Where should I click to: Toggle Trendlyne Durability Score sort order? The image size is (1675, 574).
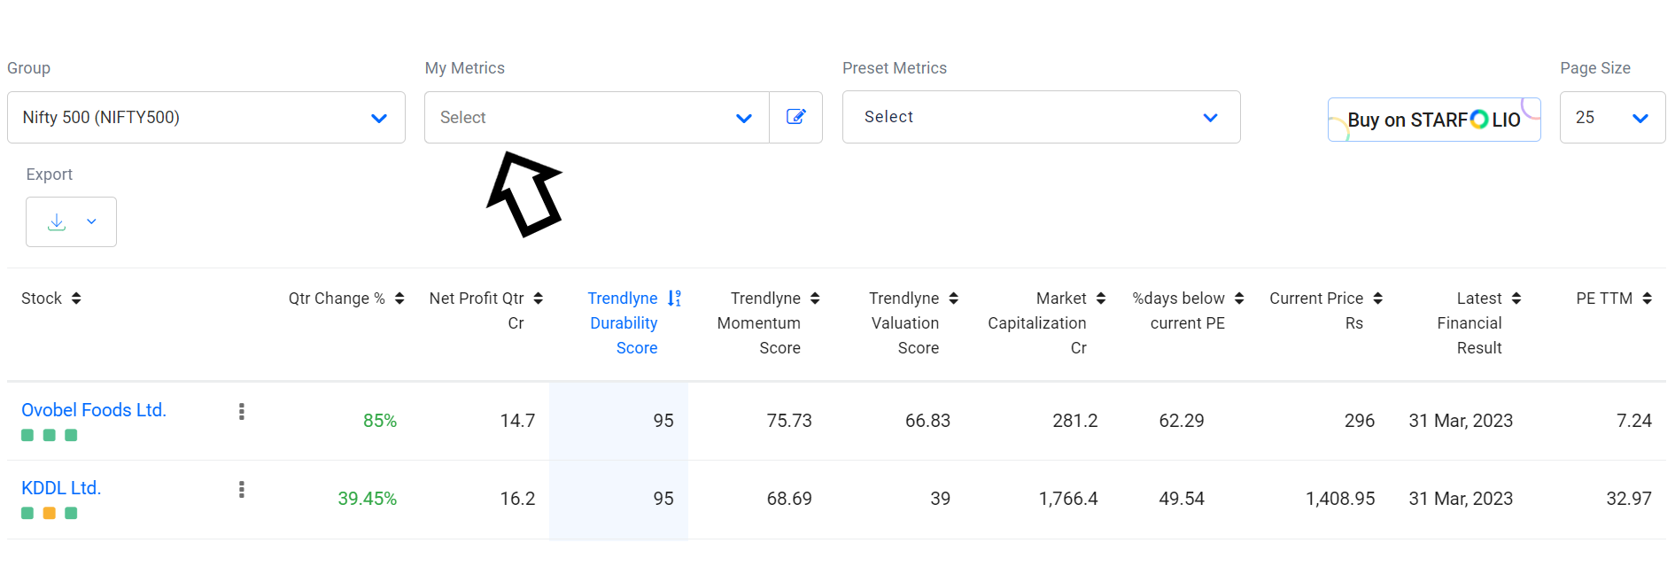point(674,299)
